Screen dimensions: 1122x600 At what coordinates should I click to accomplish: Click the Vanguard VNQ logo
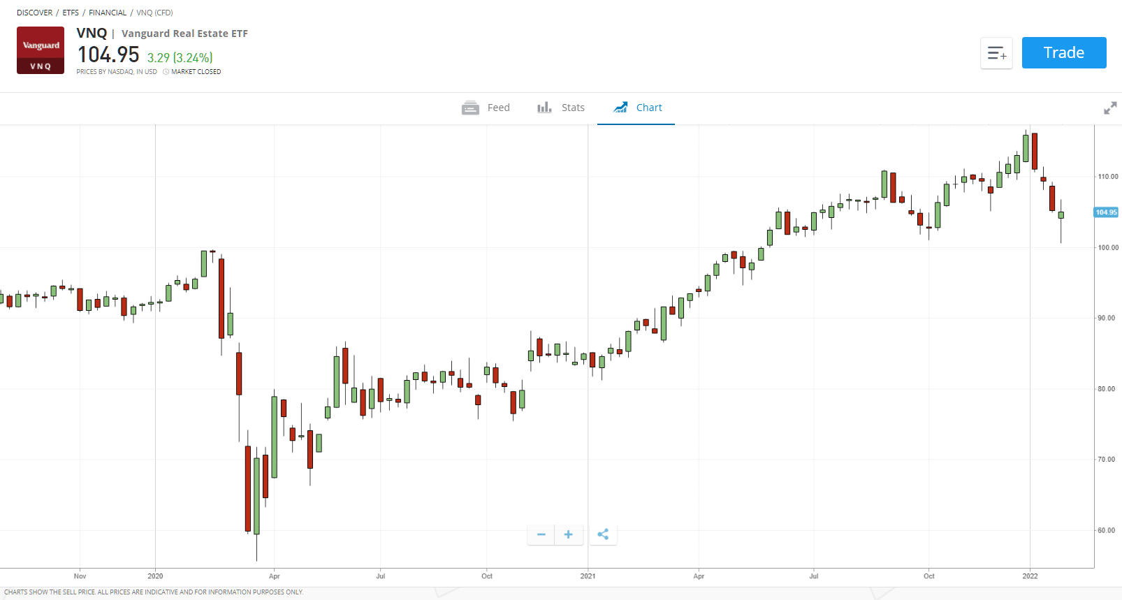click(41, 50)
